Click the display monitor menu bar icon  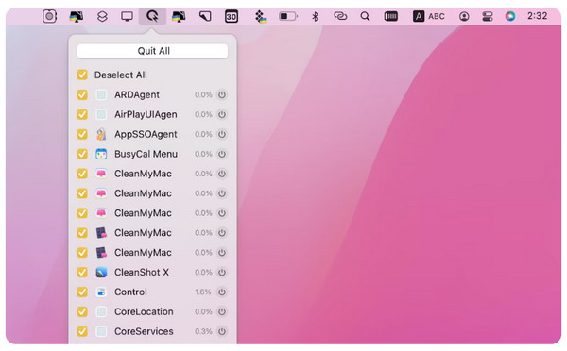(127, 16)
